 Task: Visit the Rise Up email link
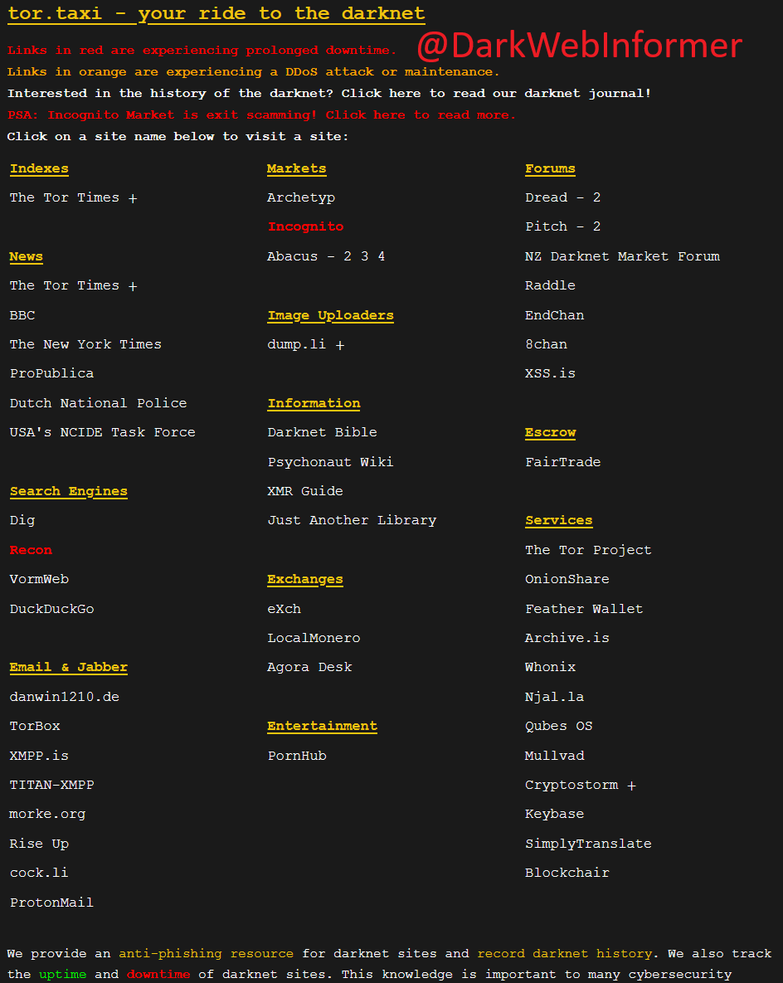[x=39, y=844]
